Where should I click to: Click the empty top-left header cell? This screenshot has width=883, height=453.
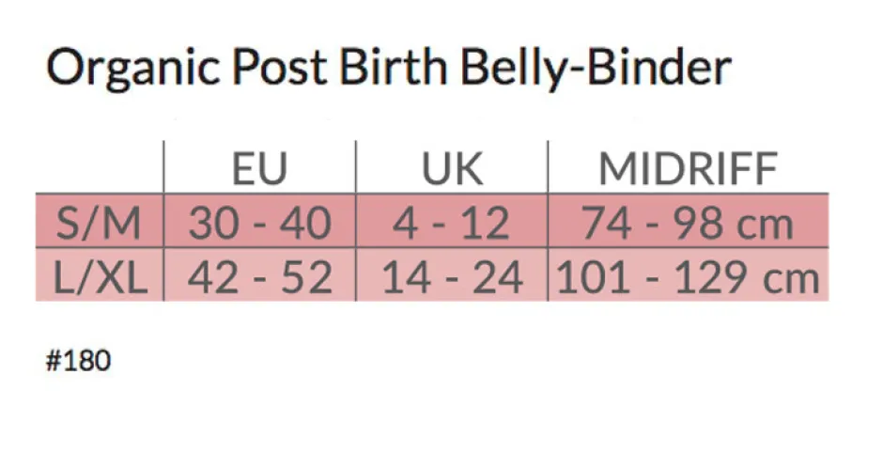tap(101, 168)
